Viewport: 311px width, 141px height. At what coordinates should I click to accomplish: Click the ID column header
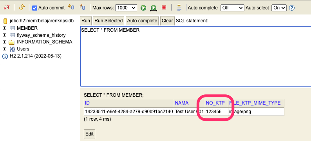click(x=129, y=103)
